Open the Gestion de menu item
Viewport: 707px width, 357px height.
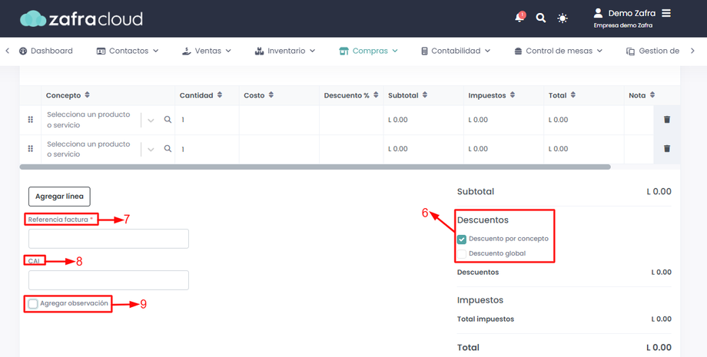[653, 51]
